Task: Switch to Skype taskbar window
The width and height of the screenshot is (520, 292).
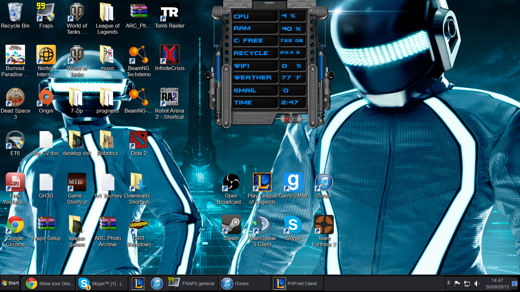Action: pos(102,284)
